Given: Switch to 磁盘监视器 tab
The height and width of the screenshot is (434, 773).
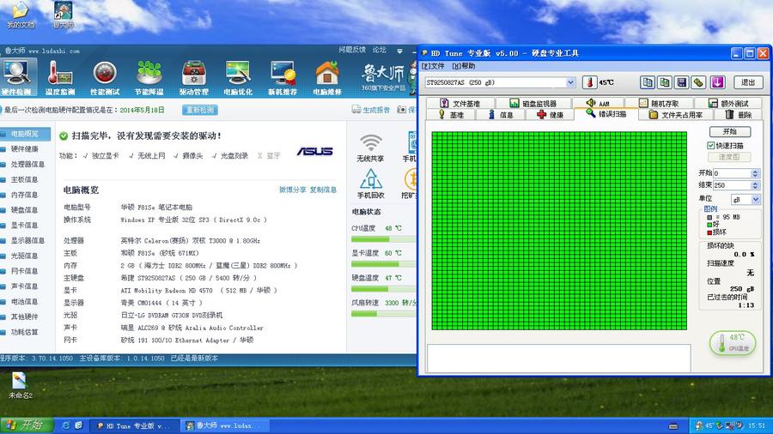Looking at the screenshot, I should (533, 103).
